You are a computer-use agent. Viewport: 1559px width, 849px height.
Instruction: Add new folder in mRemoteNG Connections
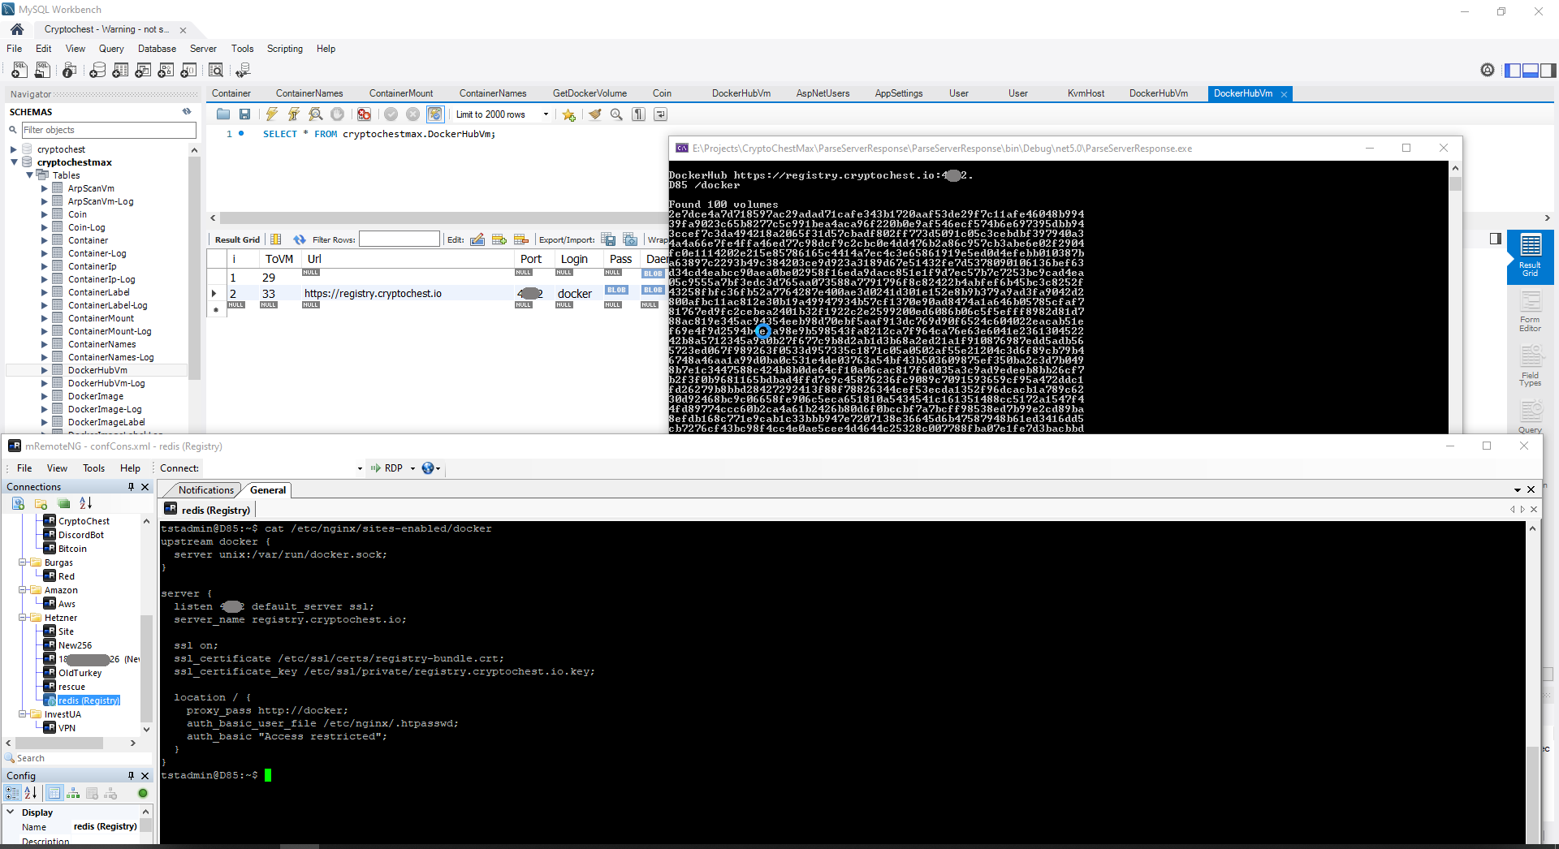(x=41, y=503)
